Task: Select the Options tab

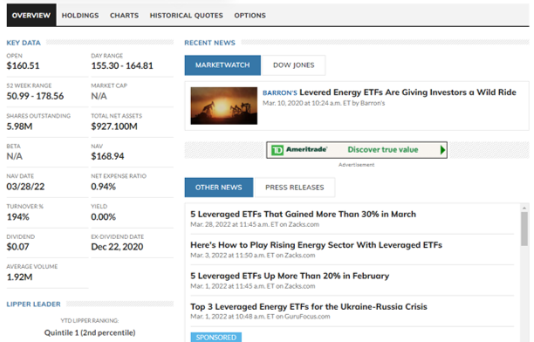Action: coord(250,16)
